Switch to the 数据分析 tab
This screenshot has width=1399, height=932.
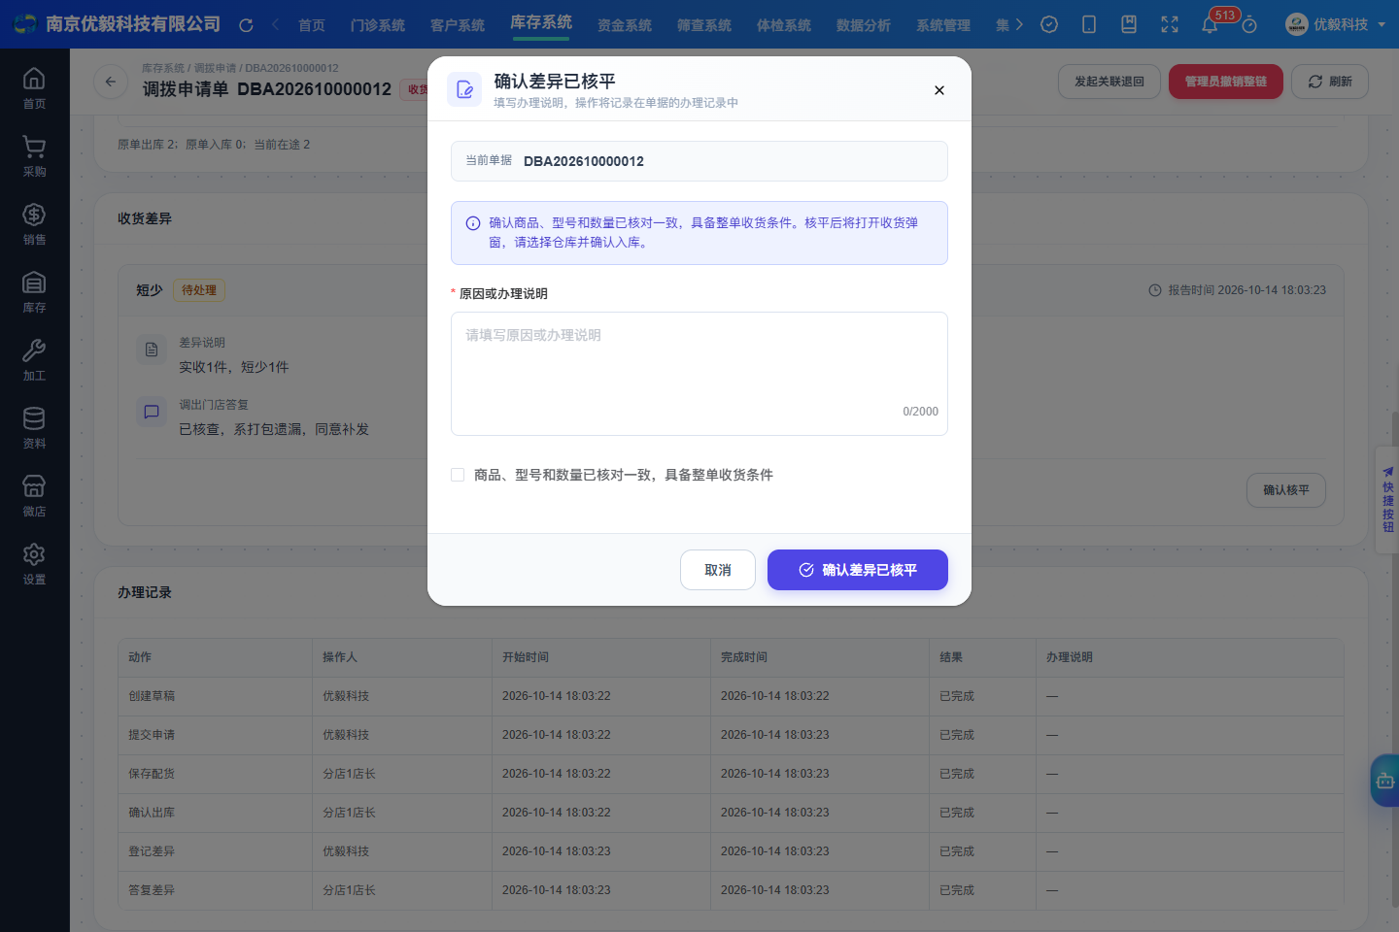(864, 25)
